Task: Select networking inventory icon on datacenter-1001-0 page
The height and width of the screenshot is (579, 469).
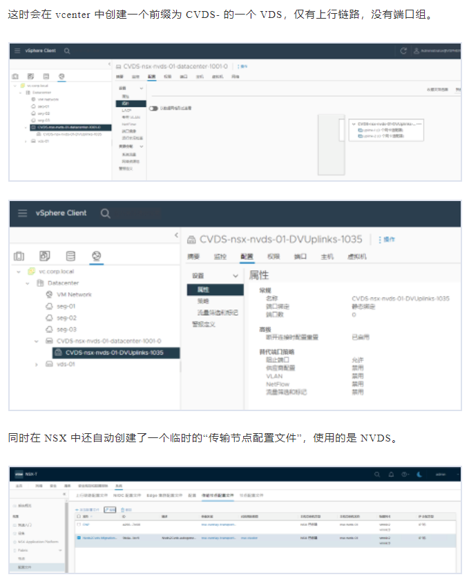Action: pyautogui.click(x=61, y=76)
